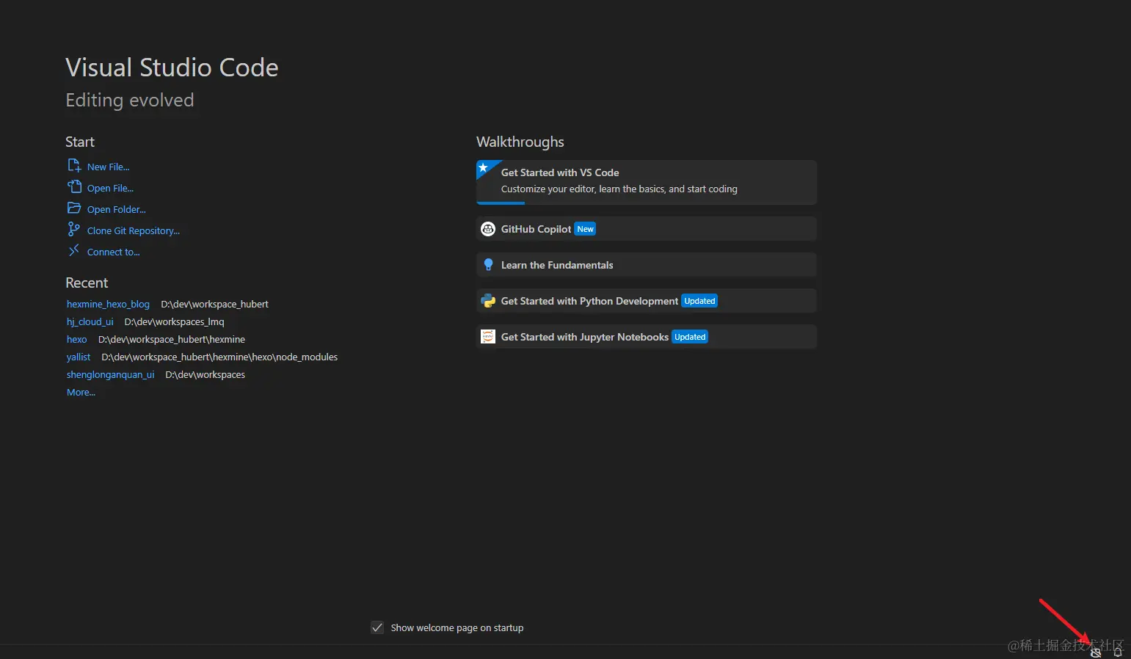
Task: Click the Clone Git Repository branch icon
Action: (74, 230)
